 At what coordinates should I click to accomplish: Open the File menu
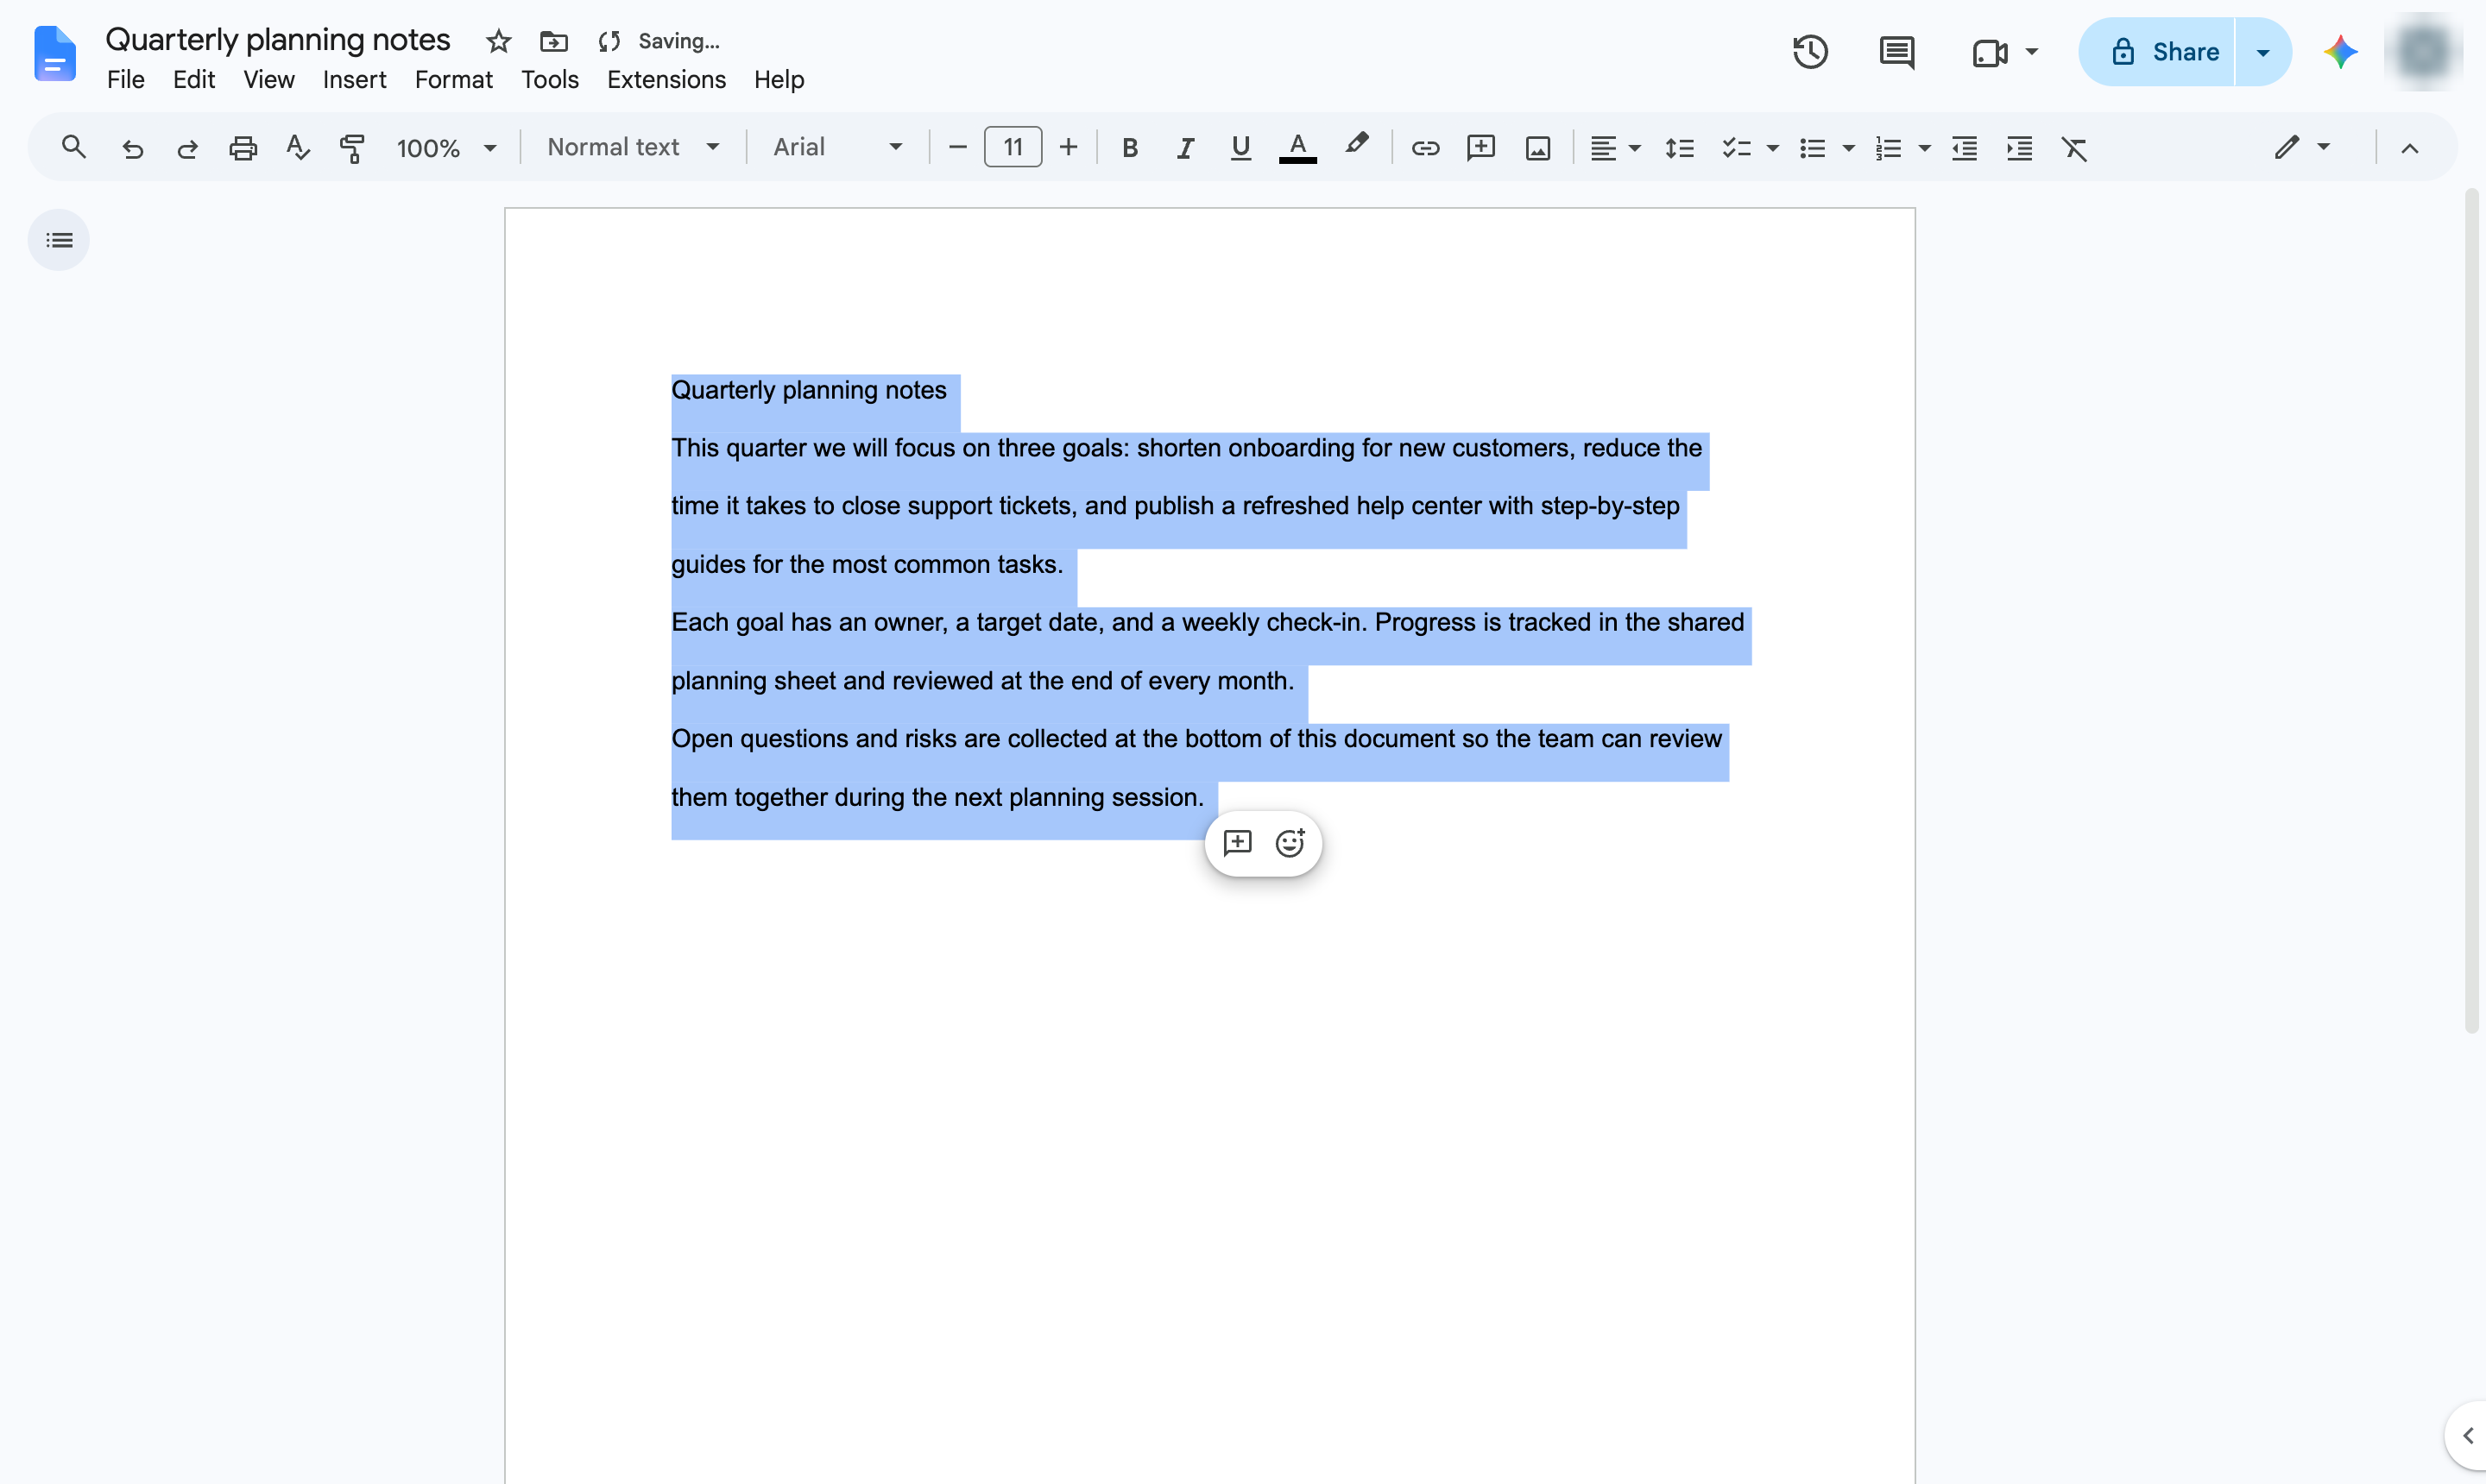(x=126, y=79)
